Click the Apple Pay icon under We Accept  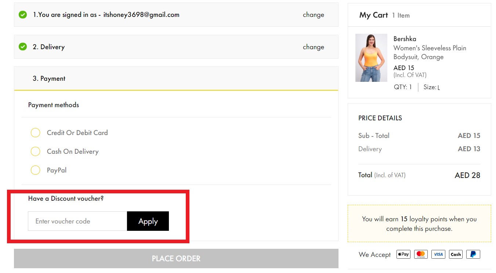point(403,254)
